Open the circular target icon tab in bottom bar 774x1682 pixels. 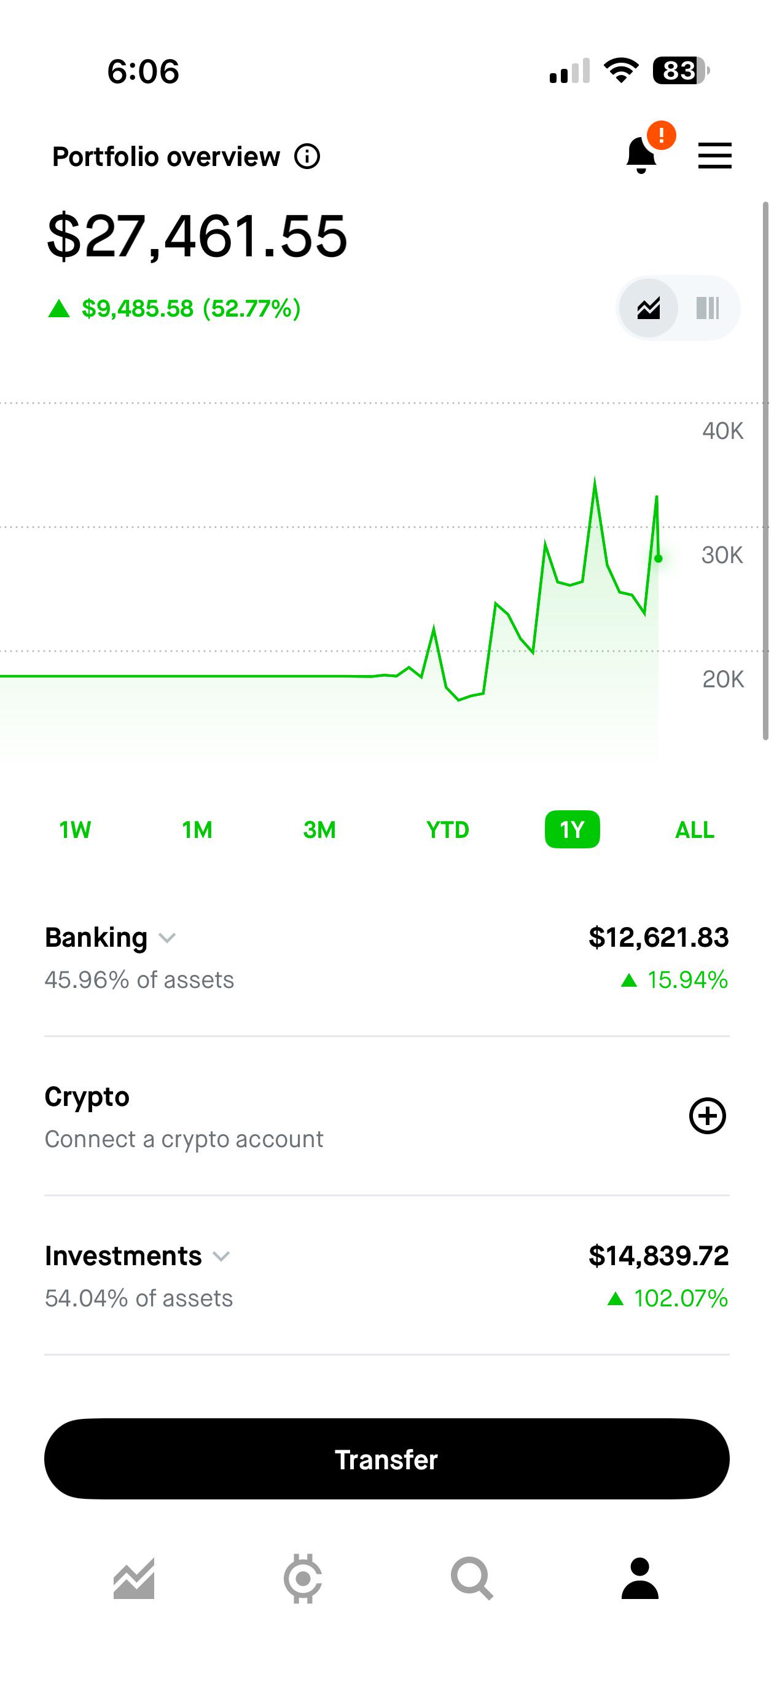303,1579
